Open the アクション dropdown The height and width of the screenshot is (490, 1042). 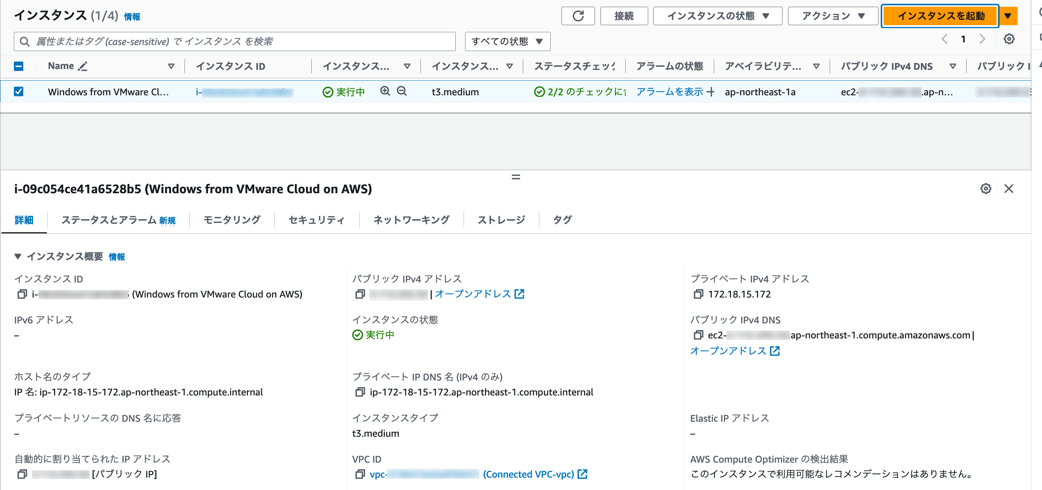tap(832, 16)
